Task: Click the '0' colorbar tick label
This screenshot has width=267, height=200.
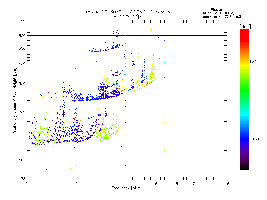Action: (x=250, y=100)
